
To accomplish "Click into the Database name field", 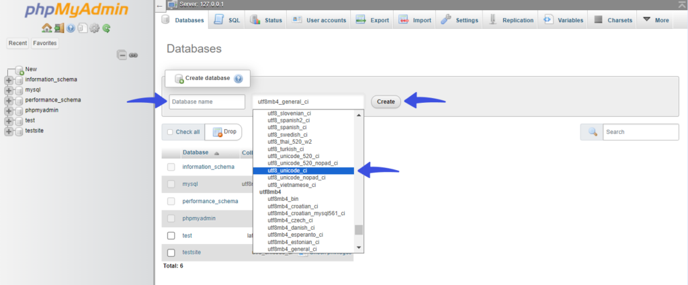I will click(x=207, y=101).
